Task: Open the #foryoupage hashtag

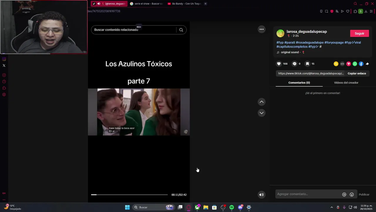Action: pos(334,42)
